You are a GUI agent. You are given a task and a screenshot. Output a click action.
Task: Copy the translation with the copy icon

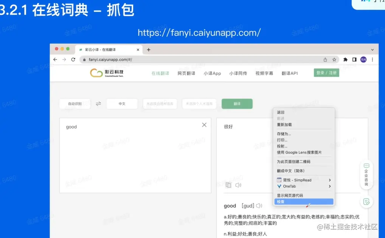point(228,185)
